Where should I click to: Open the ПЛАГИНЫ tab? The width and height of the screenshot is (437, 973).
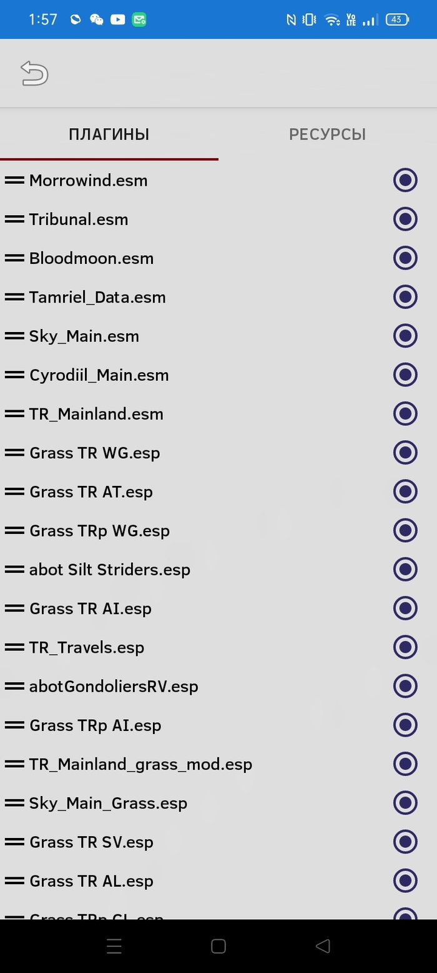coord(109,134)
